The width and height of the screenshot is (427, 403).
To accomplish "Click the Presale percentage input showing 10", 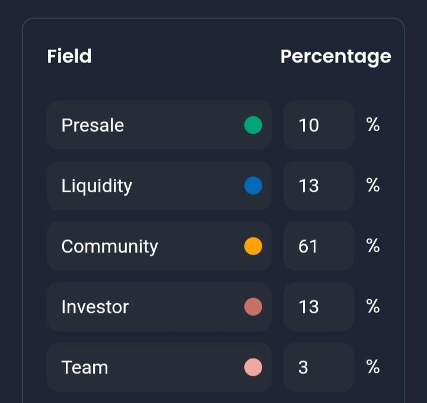I will point(318,125).
